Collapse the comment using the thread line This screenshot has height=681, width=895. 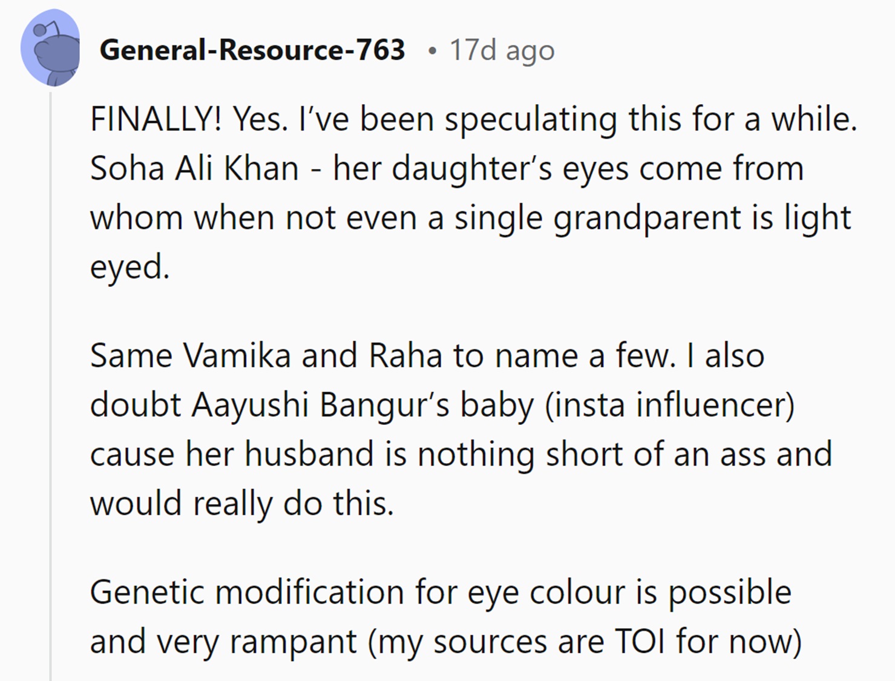pos(51,387)
